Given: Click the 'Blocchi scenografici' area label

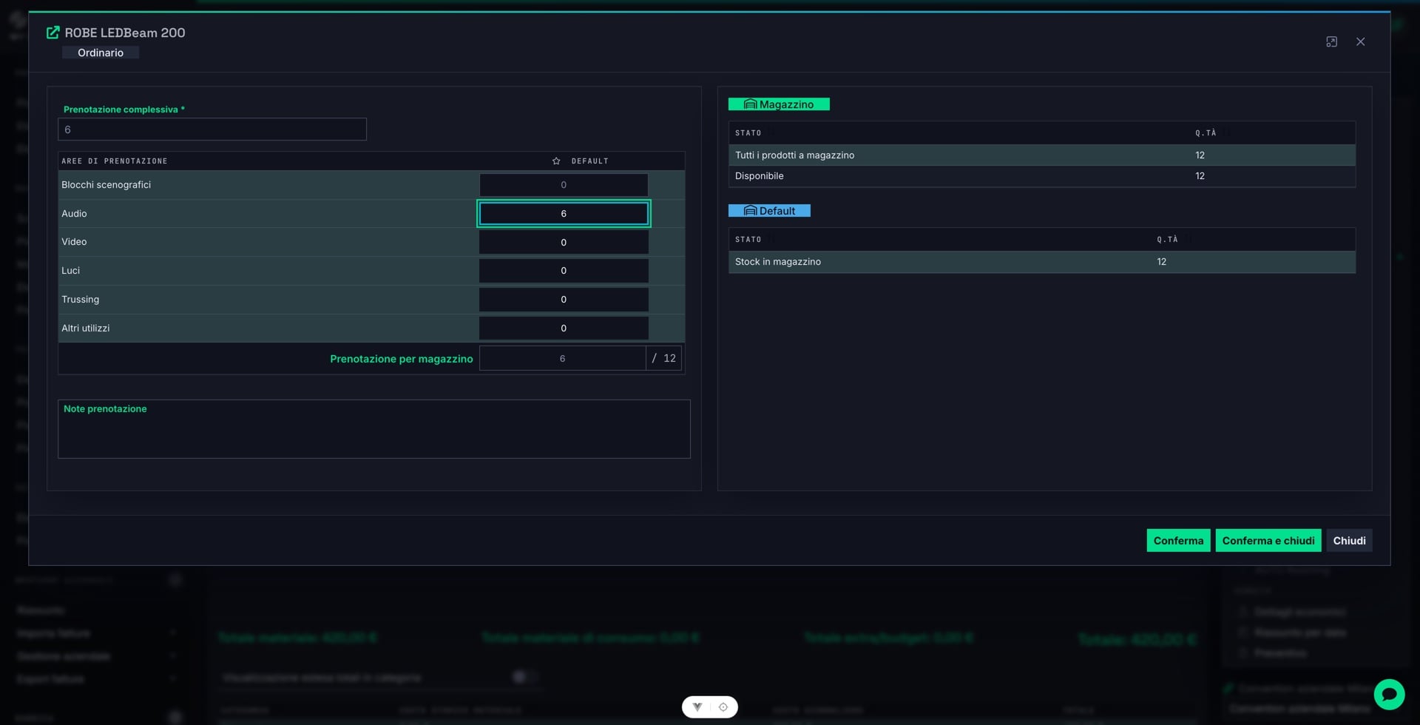Looking at the screenshot, I should tap(106, 185).
